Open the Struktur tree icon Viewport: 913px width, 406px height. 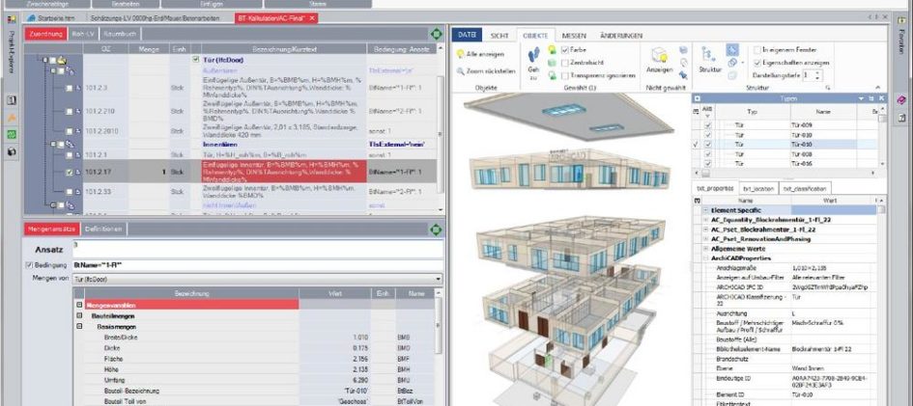pos(709,54)
